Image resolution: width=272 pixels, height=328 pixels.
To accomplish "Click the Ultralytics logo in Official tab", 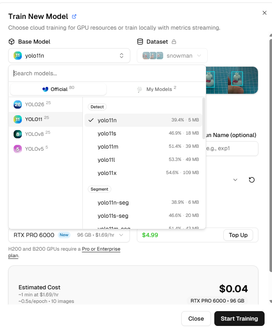I will (x=45, y=89).
